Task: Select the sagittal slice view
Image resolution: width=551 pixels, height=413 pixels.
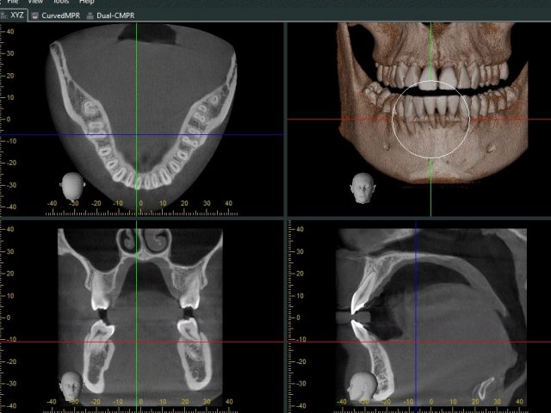Action: coord(419,317)
